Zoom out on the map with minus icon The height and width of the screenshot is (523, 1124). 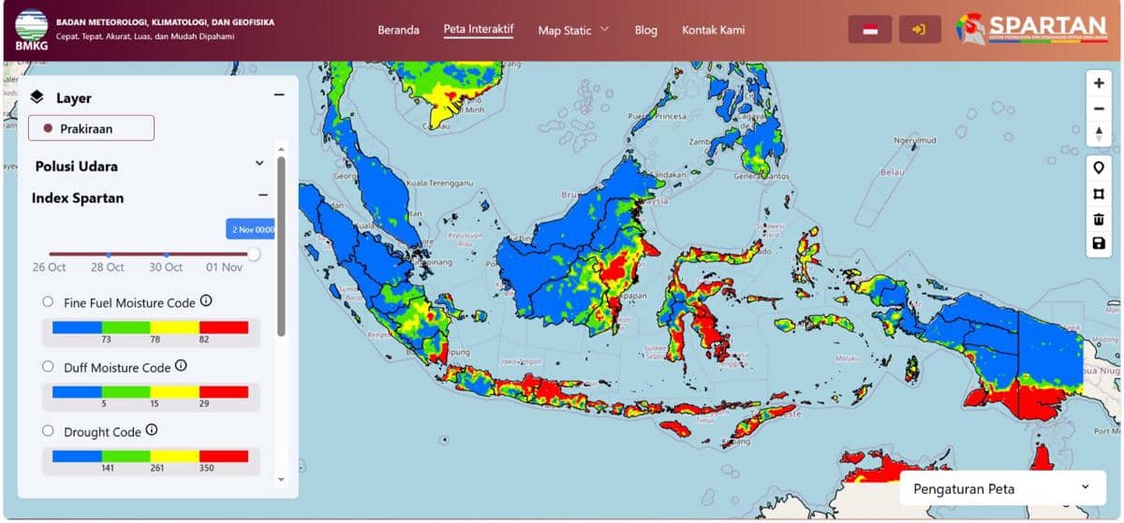click(1099, 109)
